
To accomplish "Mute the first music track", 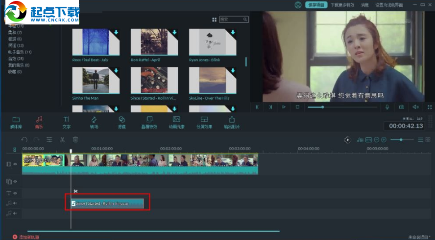I will [15, 203].
